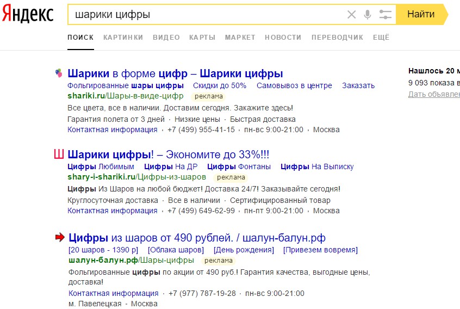This screenshot has width=460, height=309.
Task: Click the shariki.ru/Шары-в-виде-цифр URL
Action: pyautogui.click(x=126, y=96)
